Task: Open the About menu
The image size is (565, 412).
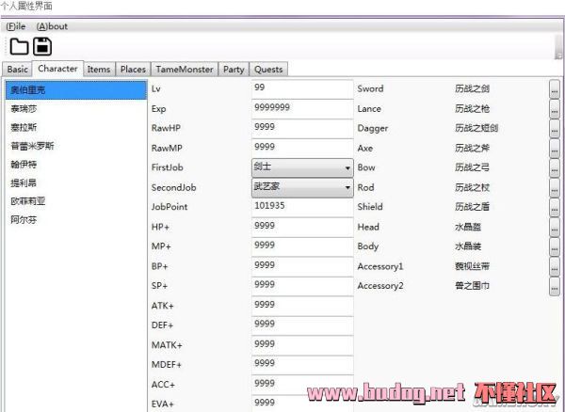Action: click(52, 26)
